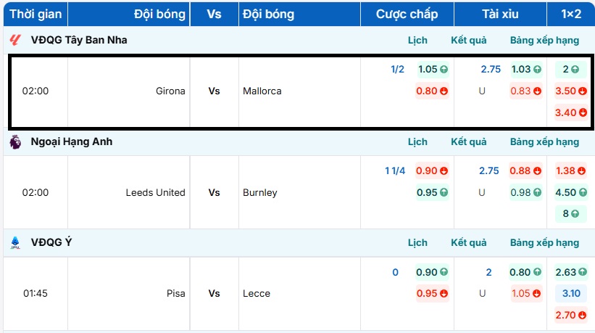Screen dimensions: 595x333
Task: Open Kết quả link for Ngoại Hạng Anh
Action: [469, 141]
